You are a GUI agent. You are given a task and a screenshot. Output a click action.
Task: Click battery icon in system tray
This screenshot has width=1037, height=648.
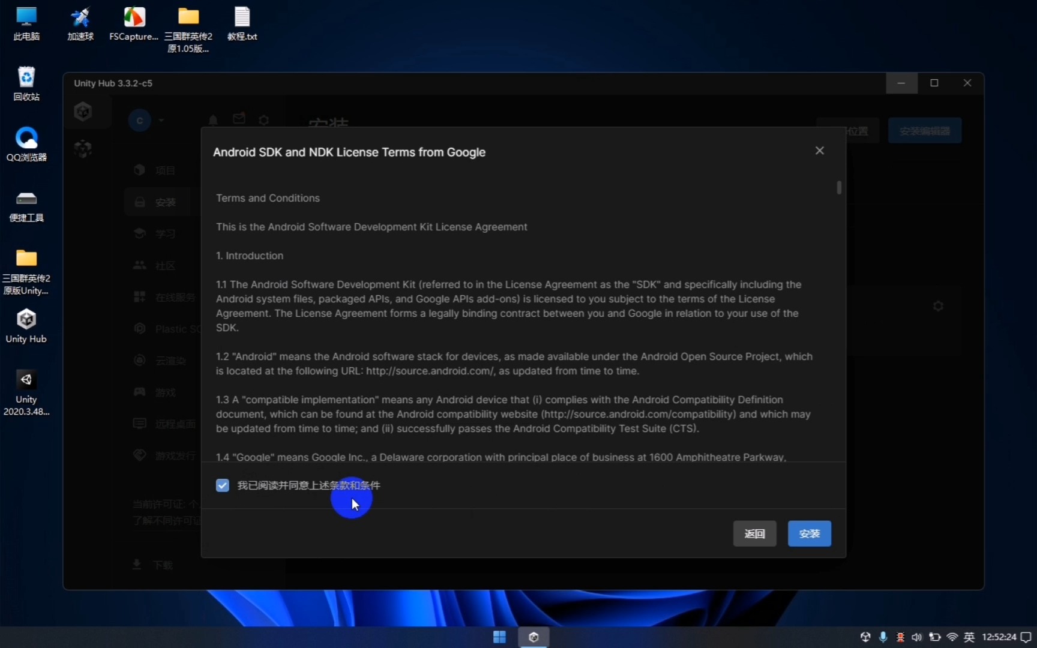(934, 637)
